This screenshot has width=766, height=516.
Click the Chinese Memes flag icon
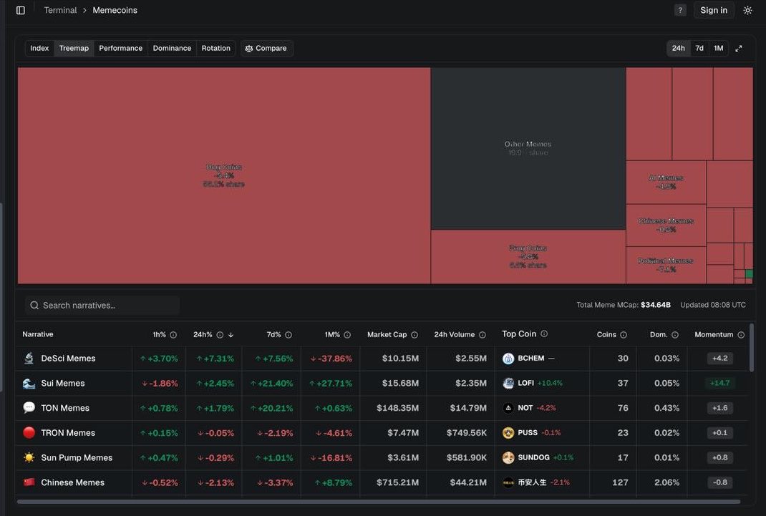coord(29,482)
